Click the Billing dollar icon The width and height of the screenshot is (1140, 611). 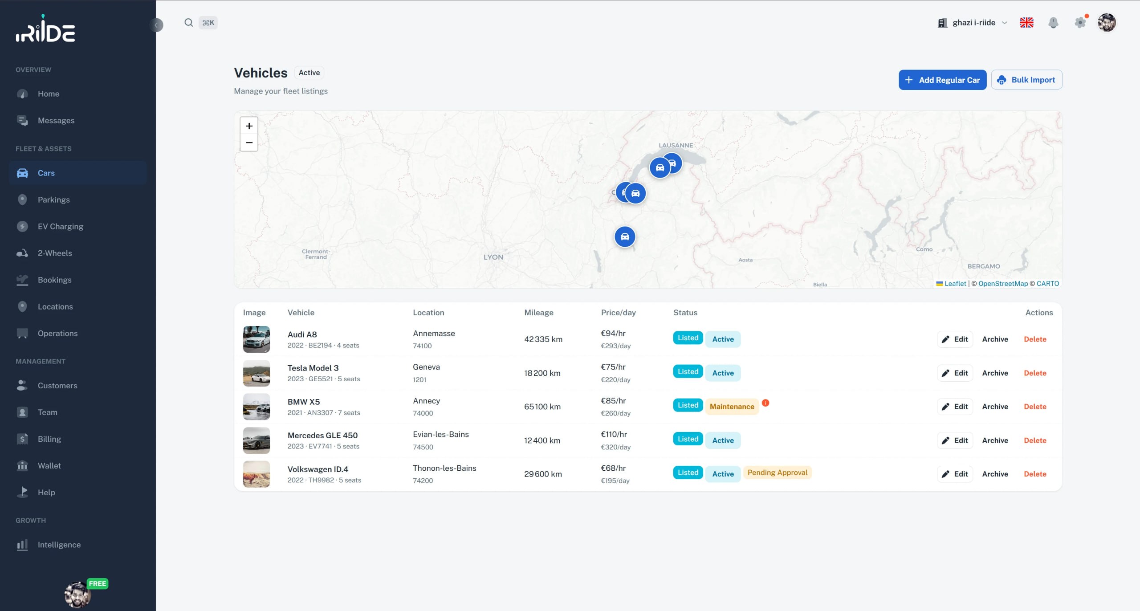click(22, 439)
